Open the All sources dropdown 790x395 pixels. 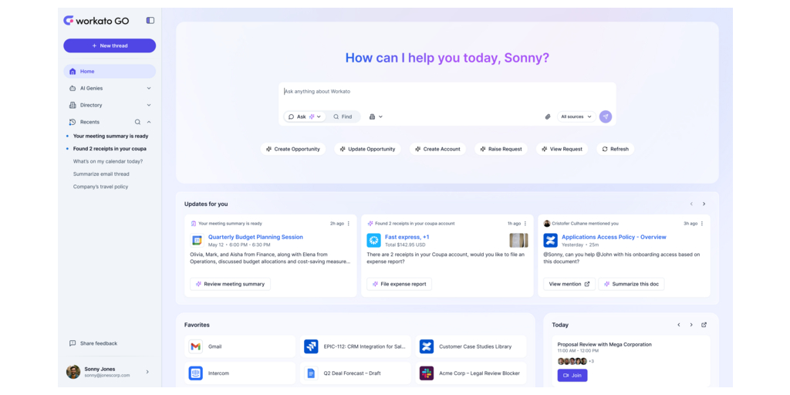pyautogui.click(x=576, y=116)
